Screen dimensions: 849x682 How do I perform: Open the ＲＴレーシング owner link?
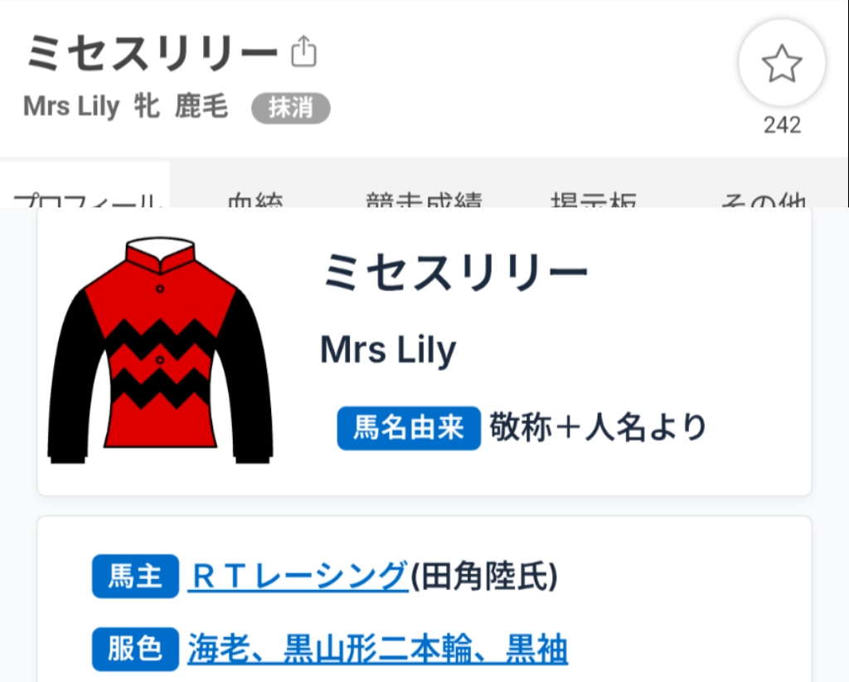point(298,576)
